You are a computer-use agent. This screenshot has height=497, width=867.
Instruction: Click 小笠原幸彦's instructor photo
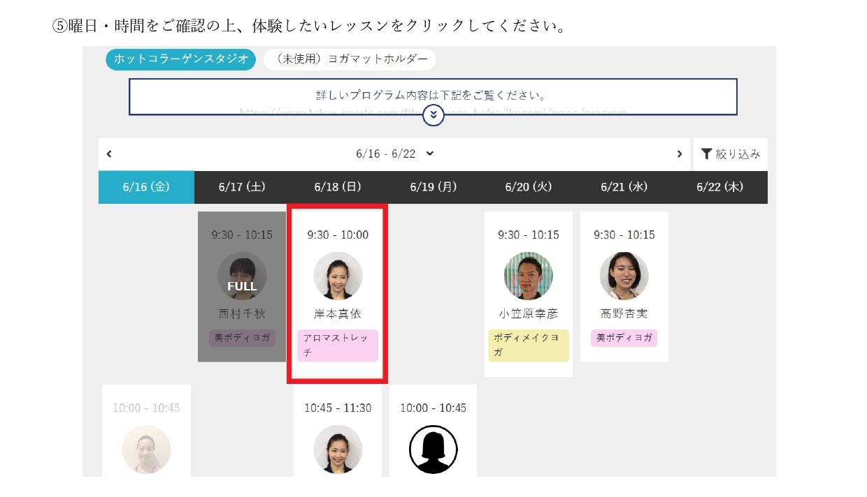click(529, 276)
